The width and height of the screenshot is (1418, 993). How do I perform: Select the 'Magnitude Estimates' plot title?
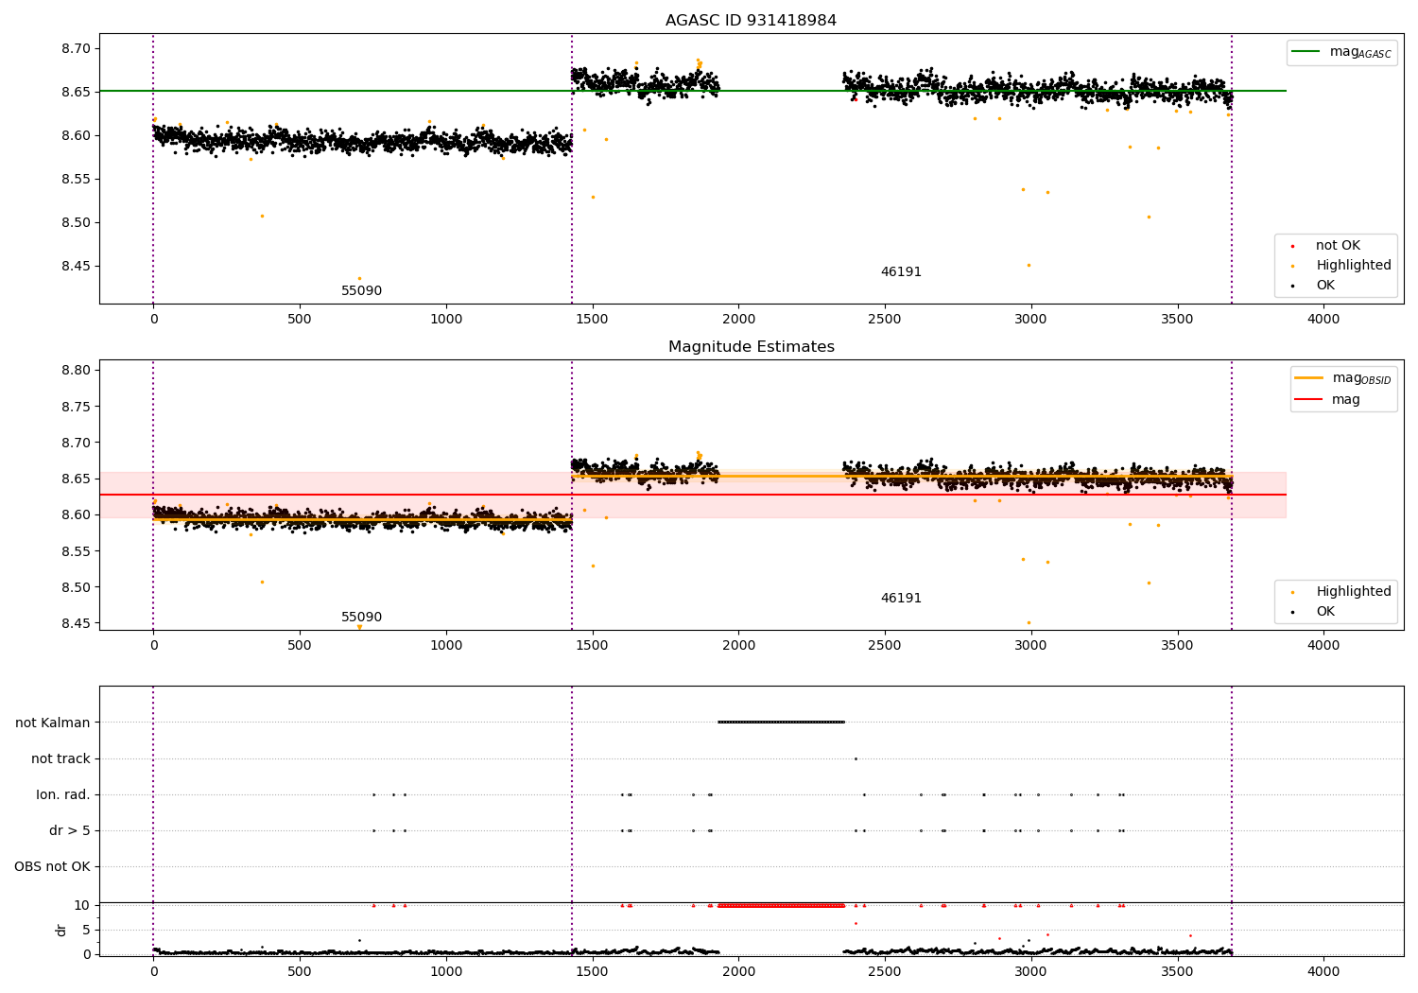coord(751,347)
